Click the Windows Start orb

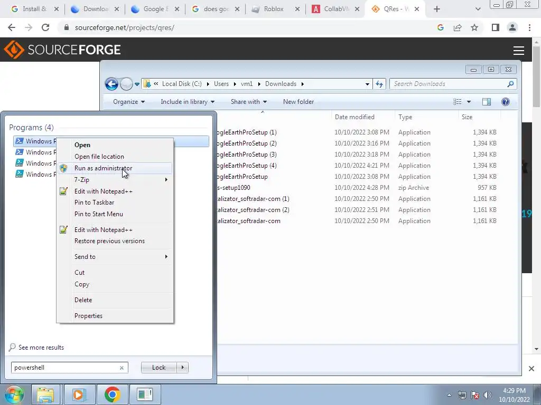point(14,394)
